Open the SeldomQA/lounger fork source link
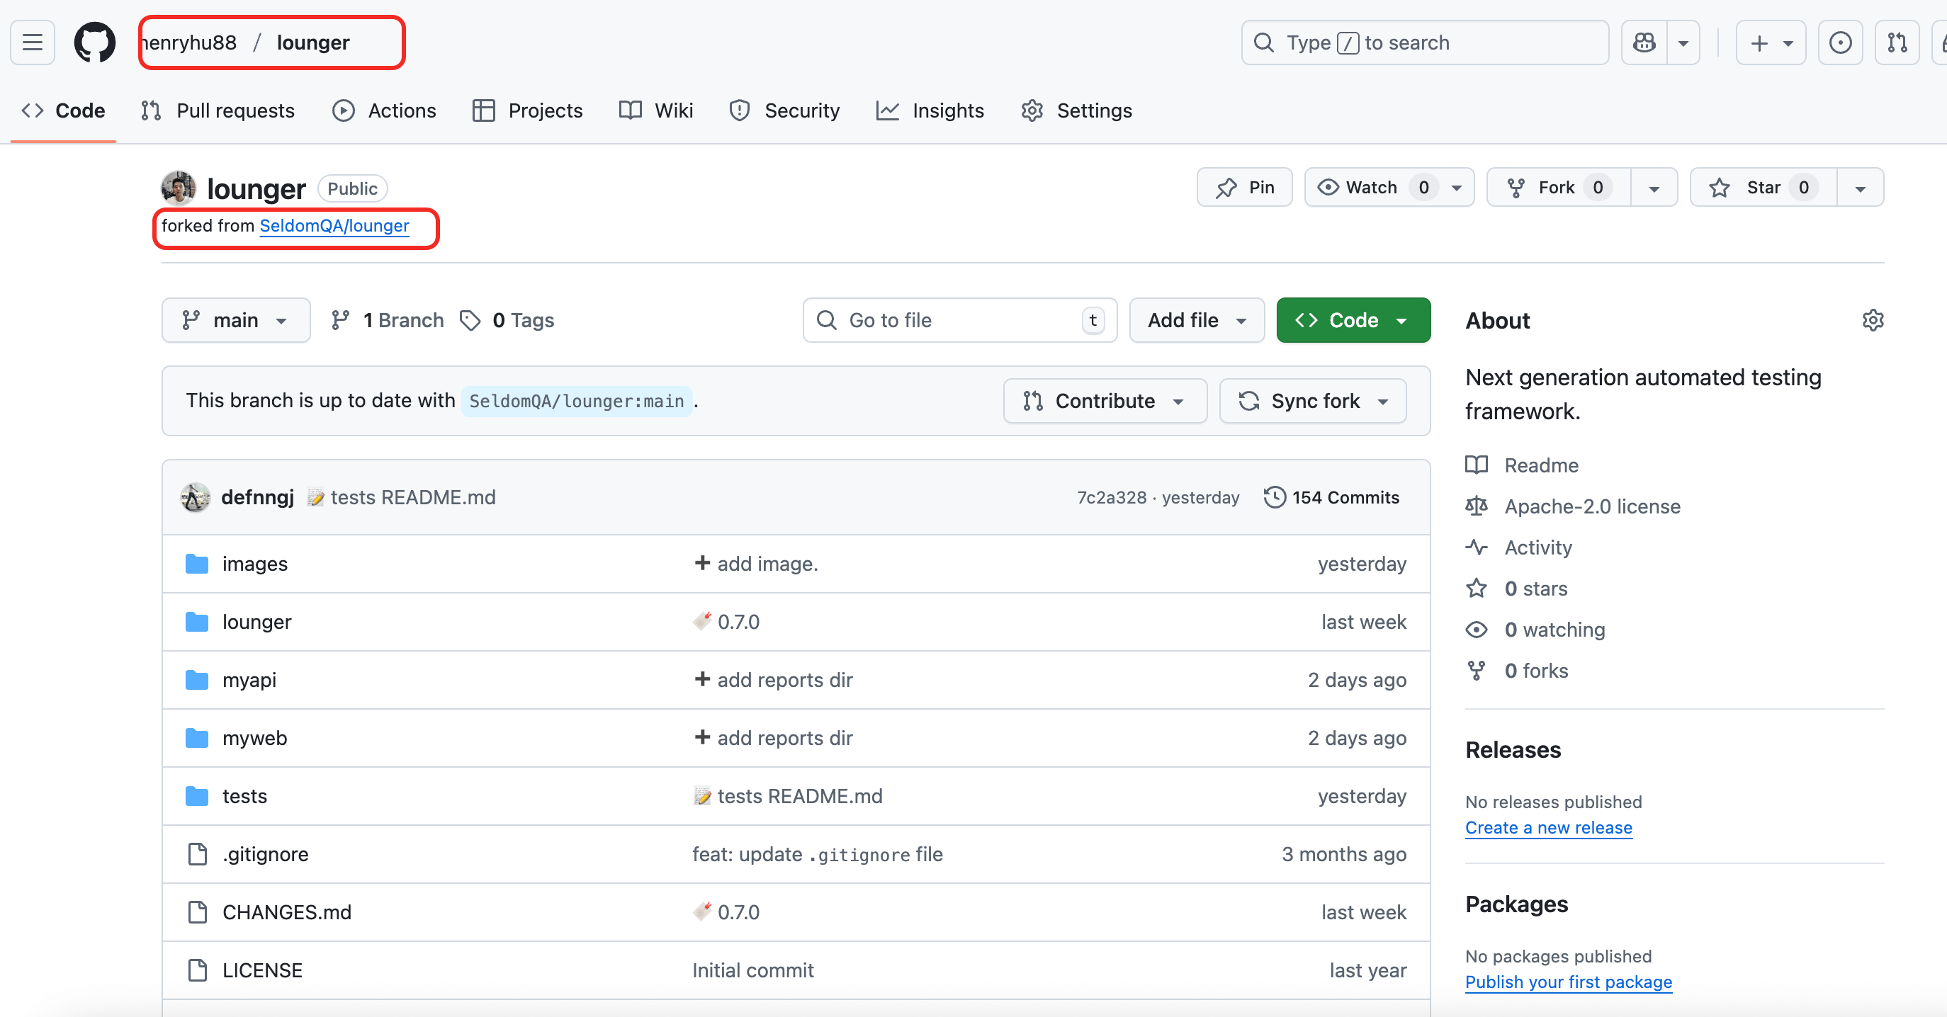This screenshot has height=1017, width=1947. pyautogui.click(x=334, y=226)
